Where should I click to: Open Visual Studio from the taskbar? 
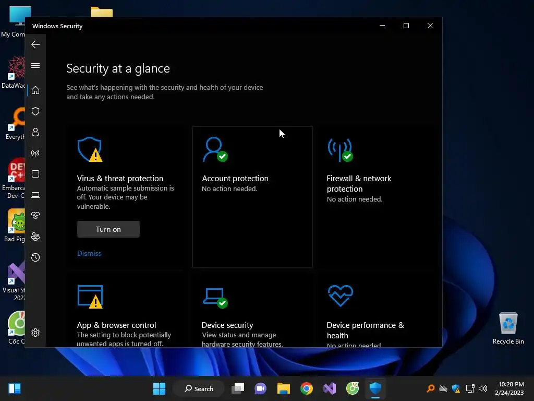coord(330,388)
